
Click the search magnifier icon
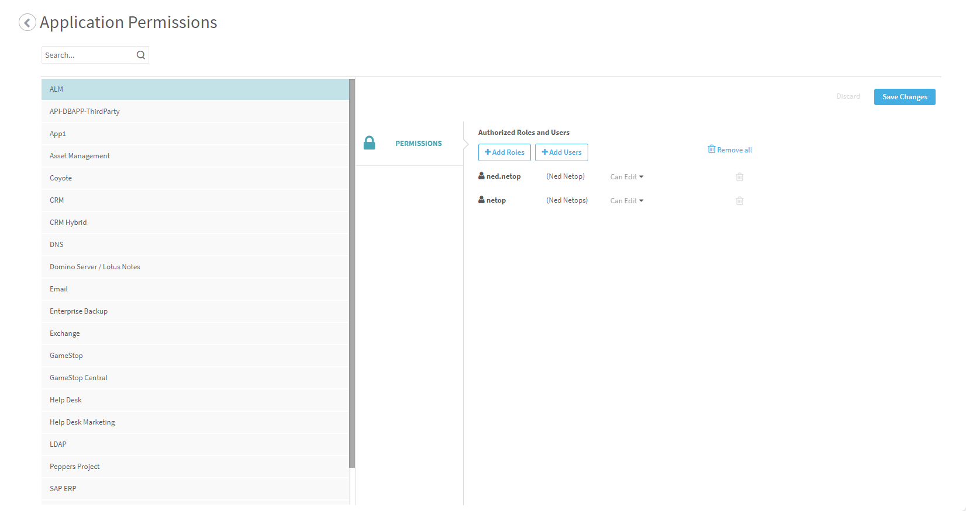[141, 55]
